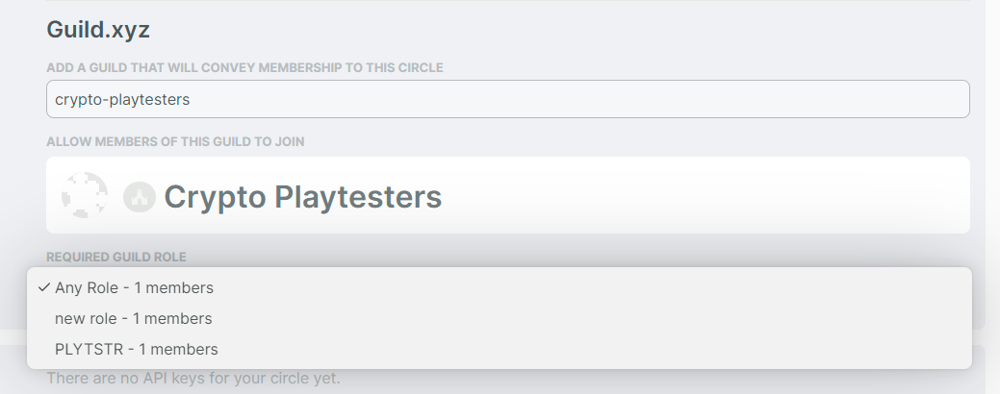
Task: Click the blank right end of the guild input
Action: point(866,99)
